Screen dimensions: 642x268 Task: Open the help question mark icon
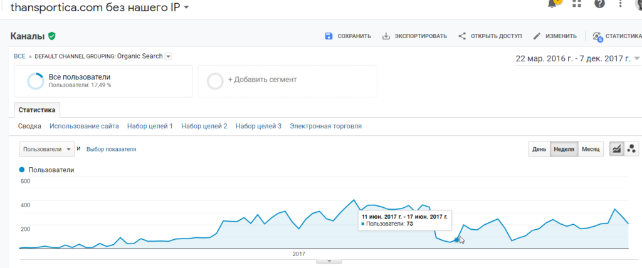(599, 3)
